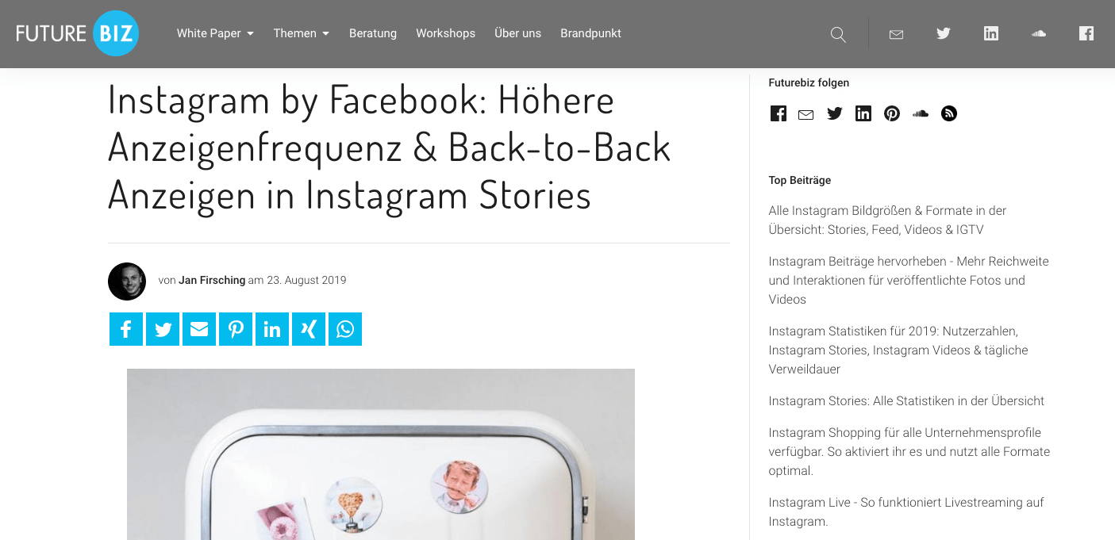Share article by email button

(199, 329)
